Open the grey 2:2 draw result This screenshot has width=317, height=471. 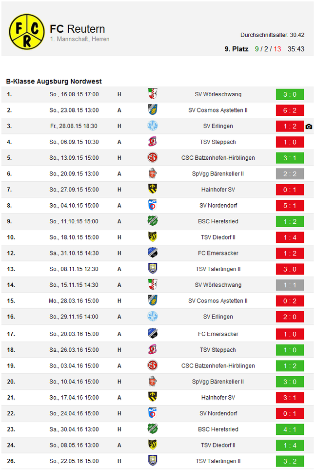coord(290,173)
